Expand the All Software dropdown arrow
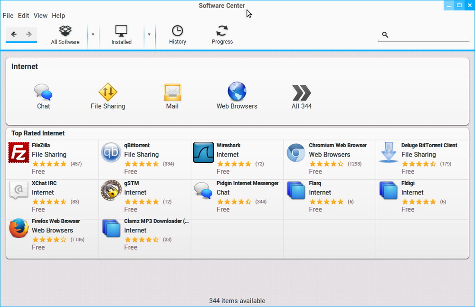The height and width of the screenshot is (307, 475). (93, 35)
